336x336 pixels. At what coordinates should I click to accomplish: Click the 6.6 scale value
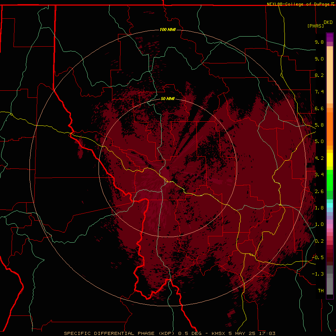click(x=319, y=108)
